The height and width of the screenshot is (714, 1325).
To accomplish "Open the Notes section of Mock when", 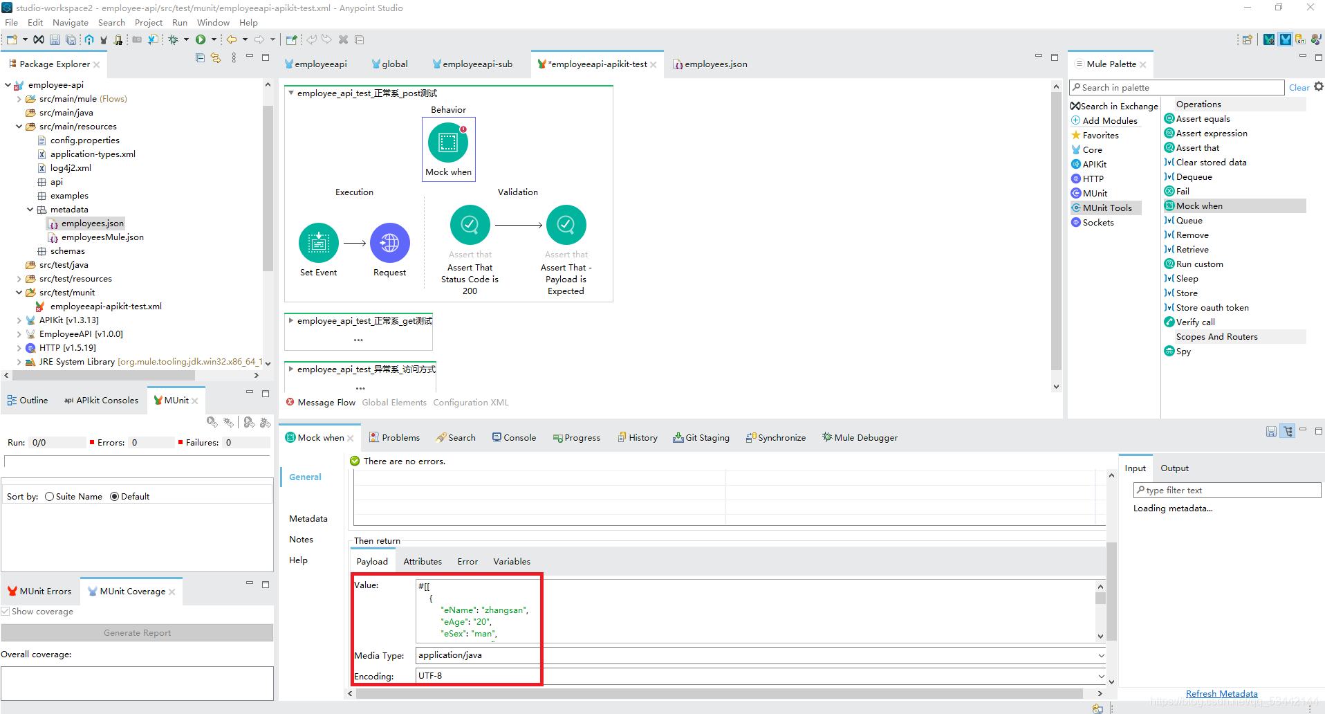I will tap(301, 539).
